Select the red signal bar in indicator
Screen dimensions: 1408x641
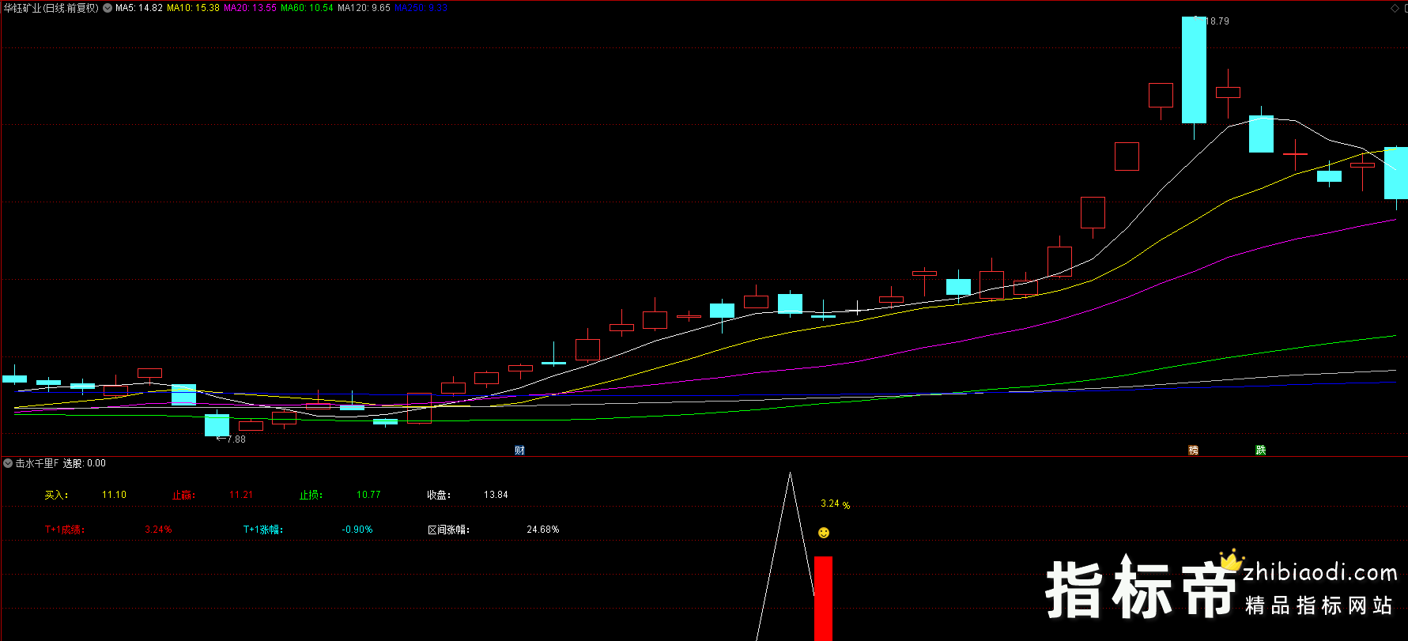click(x=823, y=598)
